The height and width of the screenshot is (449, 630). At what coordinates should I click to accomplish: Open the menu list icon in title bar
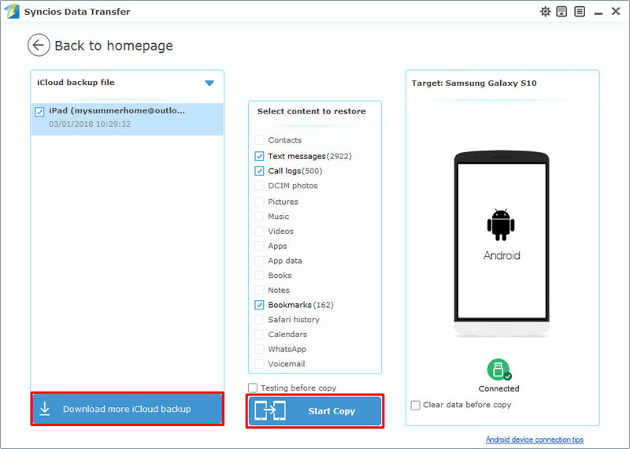580,12
